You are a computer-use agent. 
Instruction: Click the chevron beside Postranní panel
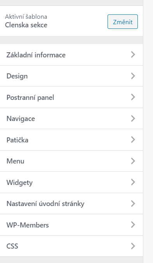point(133,97)
